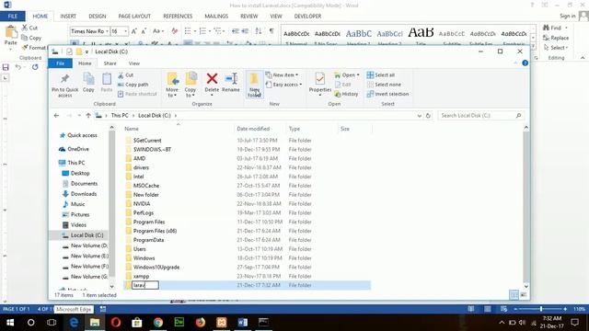Click Word zoom slider handle

[541, 309]
